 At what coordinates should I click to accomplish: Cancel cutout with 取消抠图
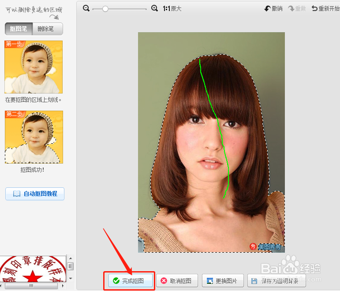coord(177,280)
